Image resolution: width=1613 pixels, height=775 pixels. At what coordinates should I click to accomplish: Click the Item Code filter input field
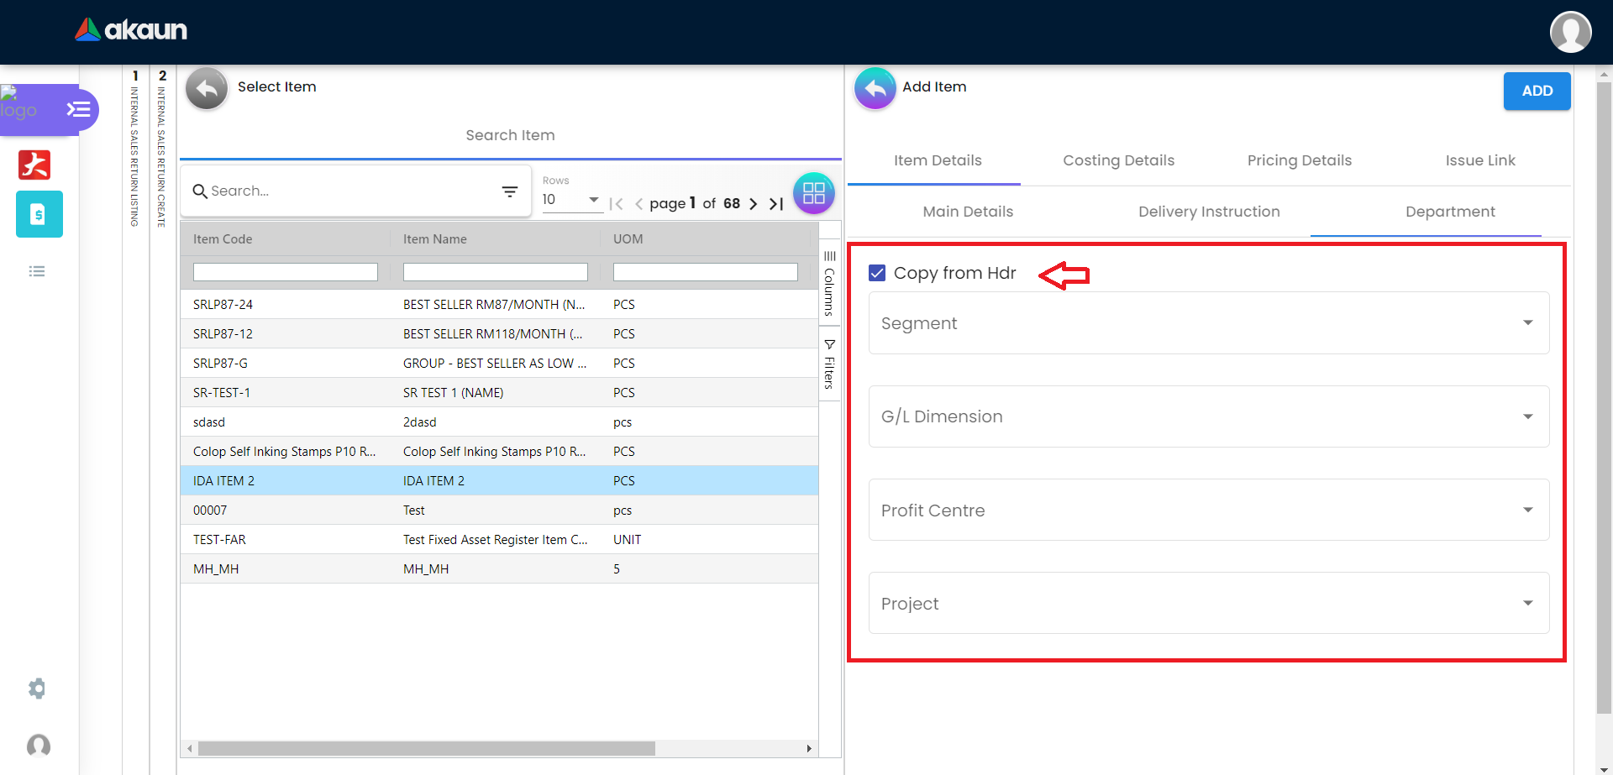point(285,272)
